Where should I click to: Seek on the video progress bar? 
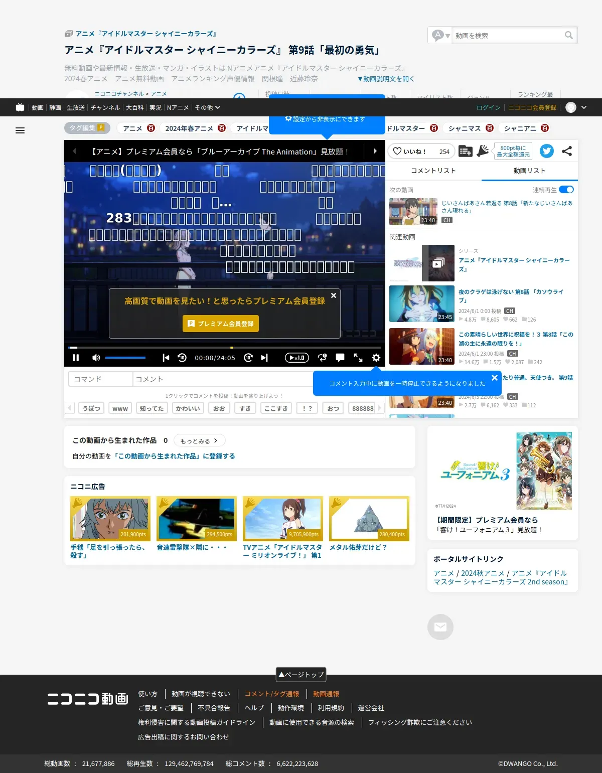pos(225,347)
